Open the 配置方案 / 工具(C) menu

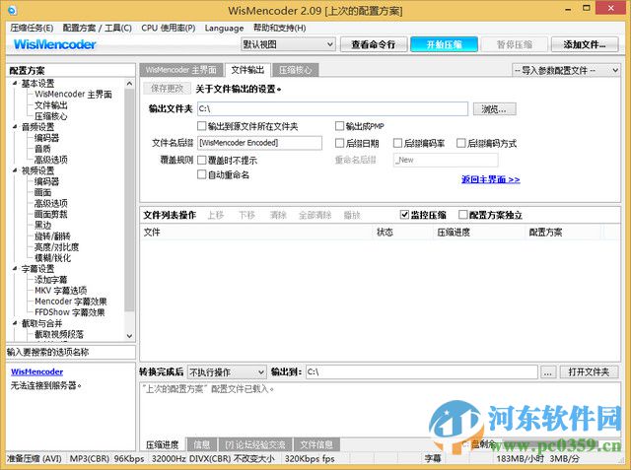click(x=97, y=28)
